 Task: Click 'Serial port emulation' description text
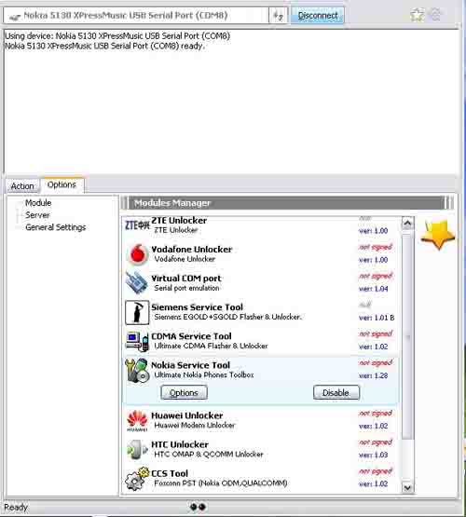tap(186, 288)
